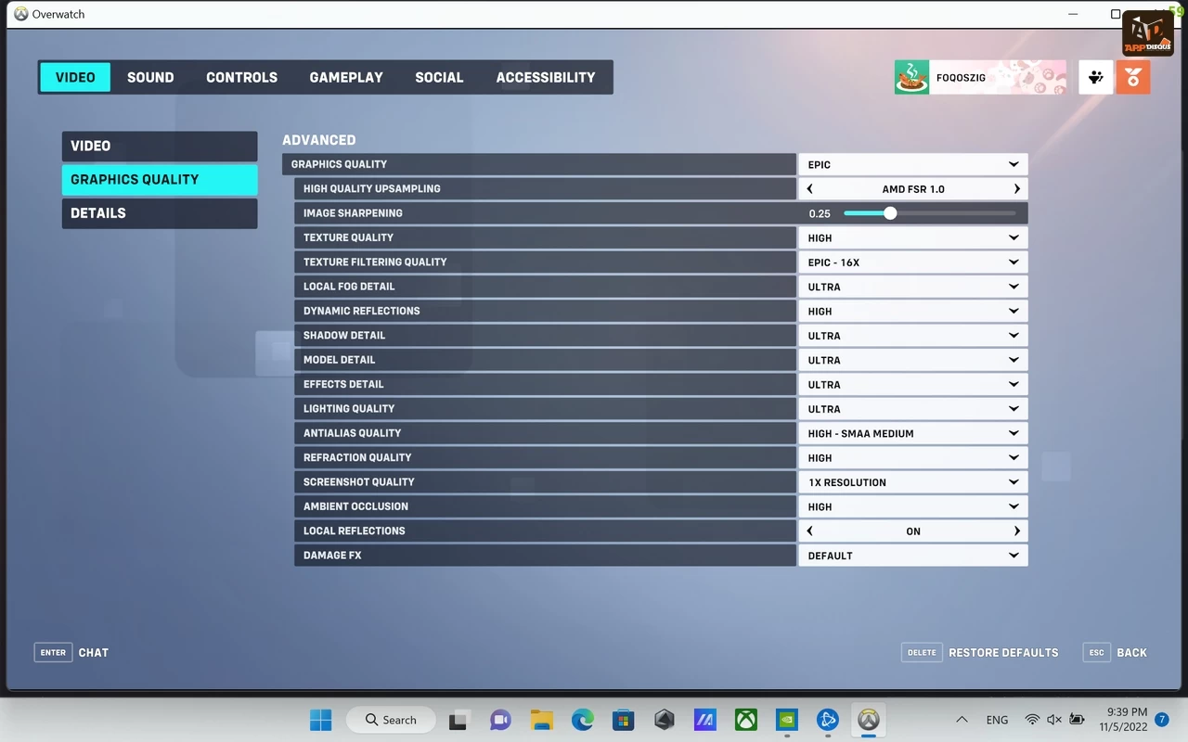
Task: Switch to the Social tab
Action: pos(439,77)
